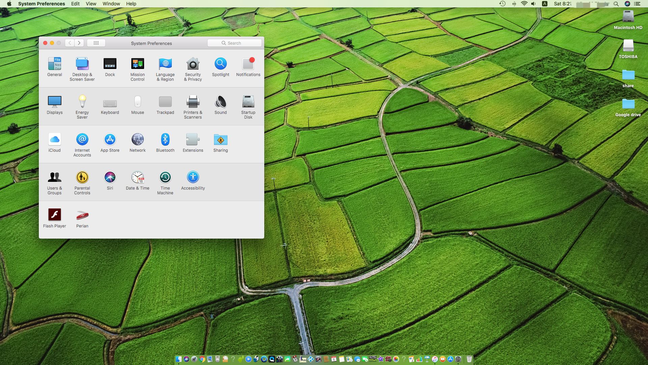Open the View menu
Screen dimensions: 648x365
point(91,4)
